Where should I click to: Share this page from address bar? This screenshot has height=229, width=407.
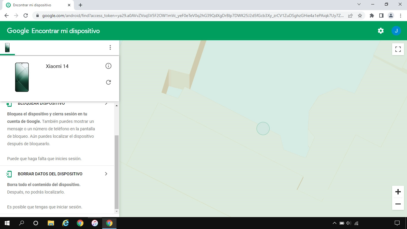pos(350,16)
